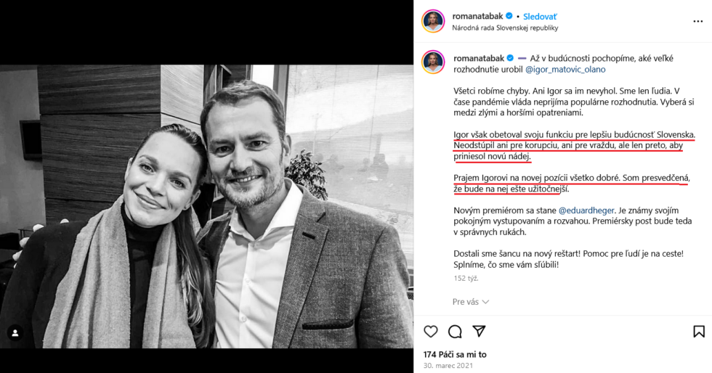Click the verified badge in the caption line

tap(510, 57)
